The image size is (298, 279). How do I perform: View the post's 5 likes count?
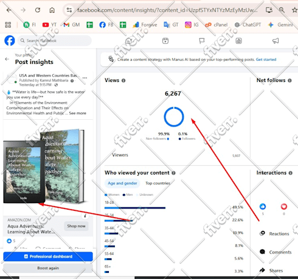11,241
